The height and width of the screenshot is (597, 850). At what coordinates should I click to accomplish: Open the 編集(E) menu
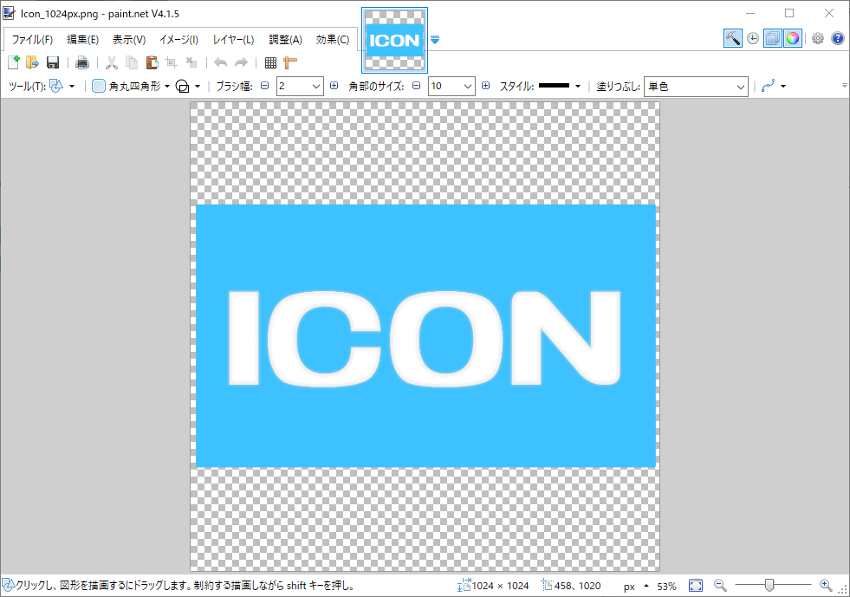click(x=83, y=40)
